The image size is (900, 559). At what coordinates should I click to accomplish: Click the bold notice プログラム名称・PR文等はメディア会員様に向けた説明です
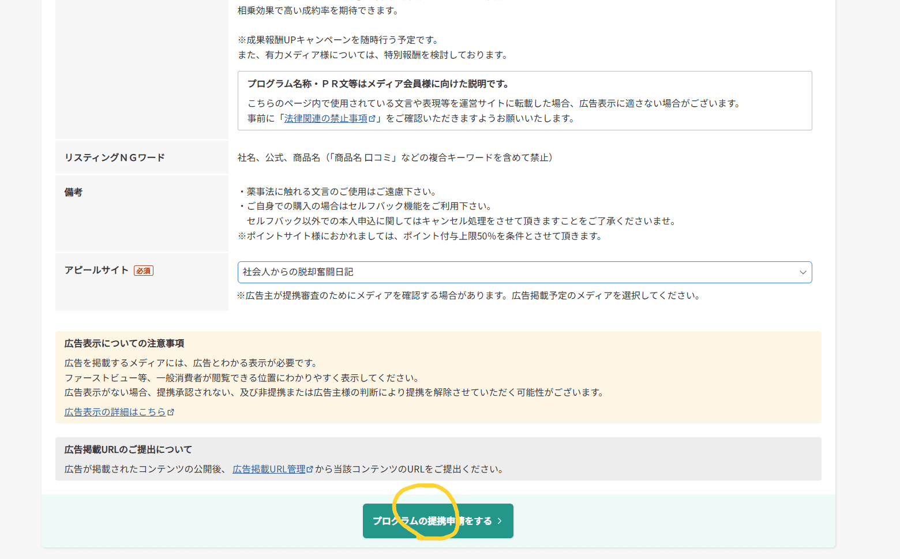click(379, 84)
